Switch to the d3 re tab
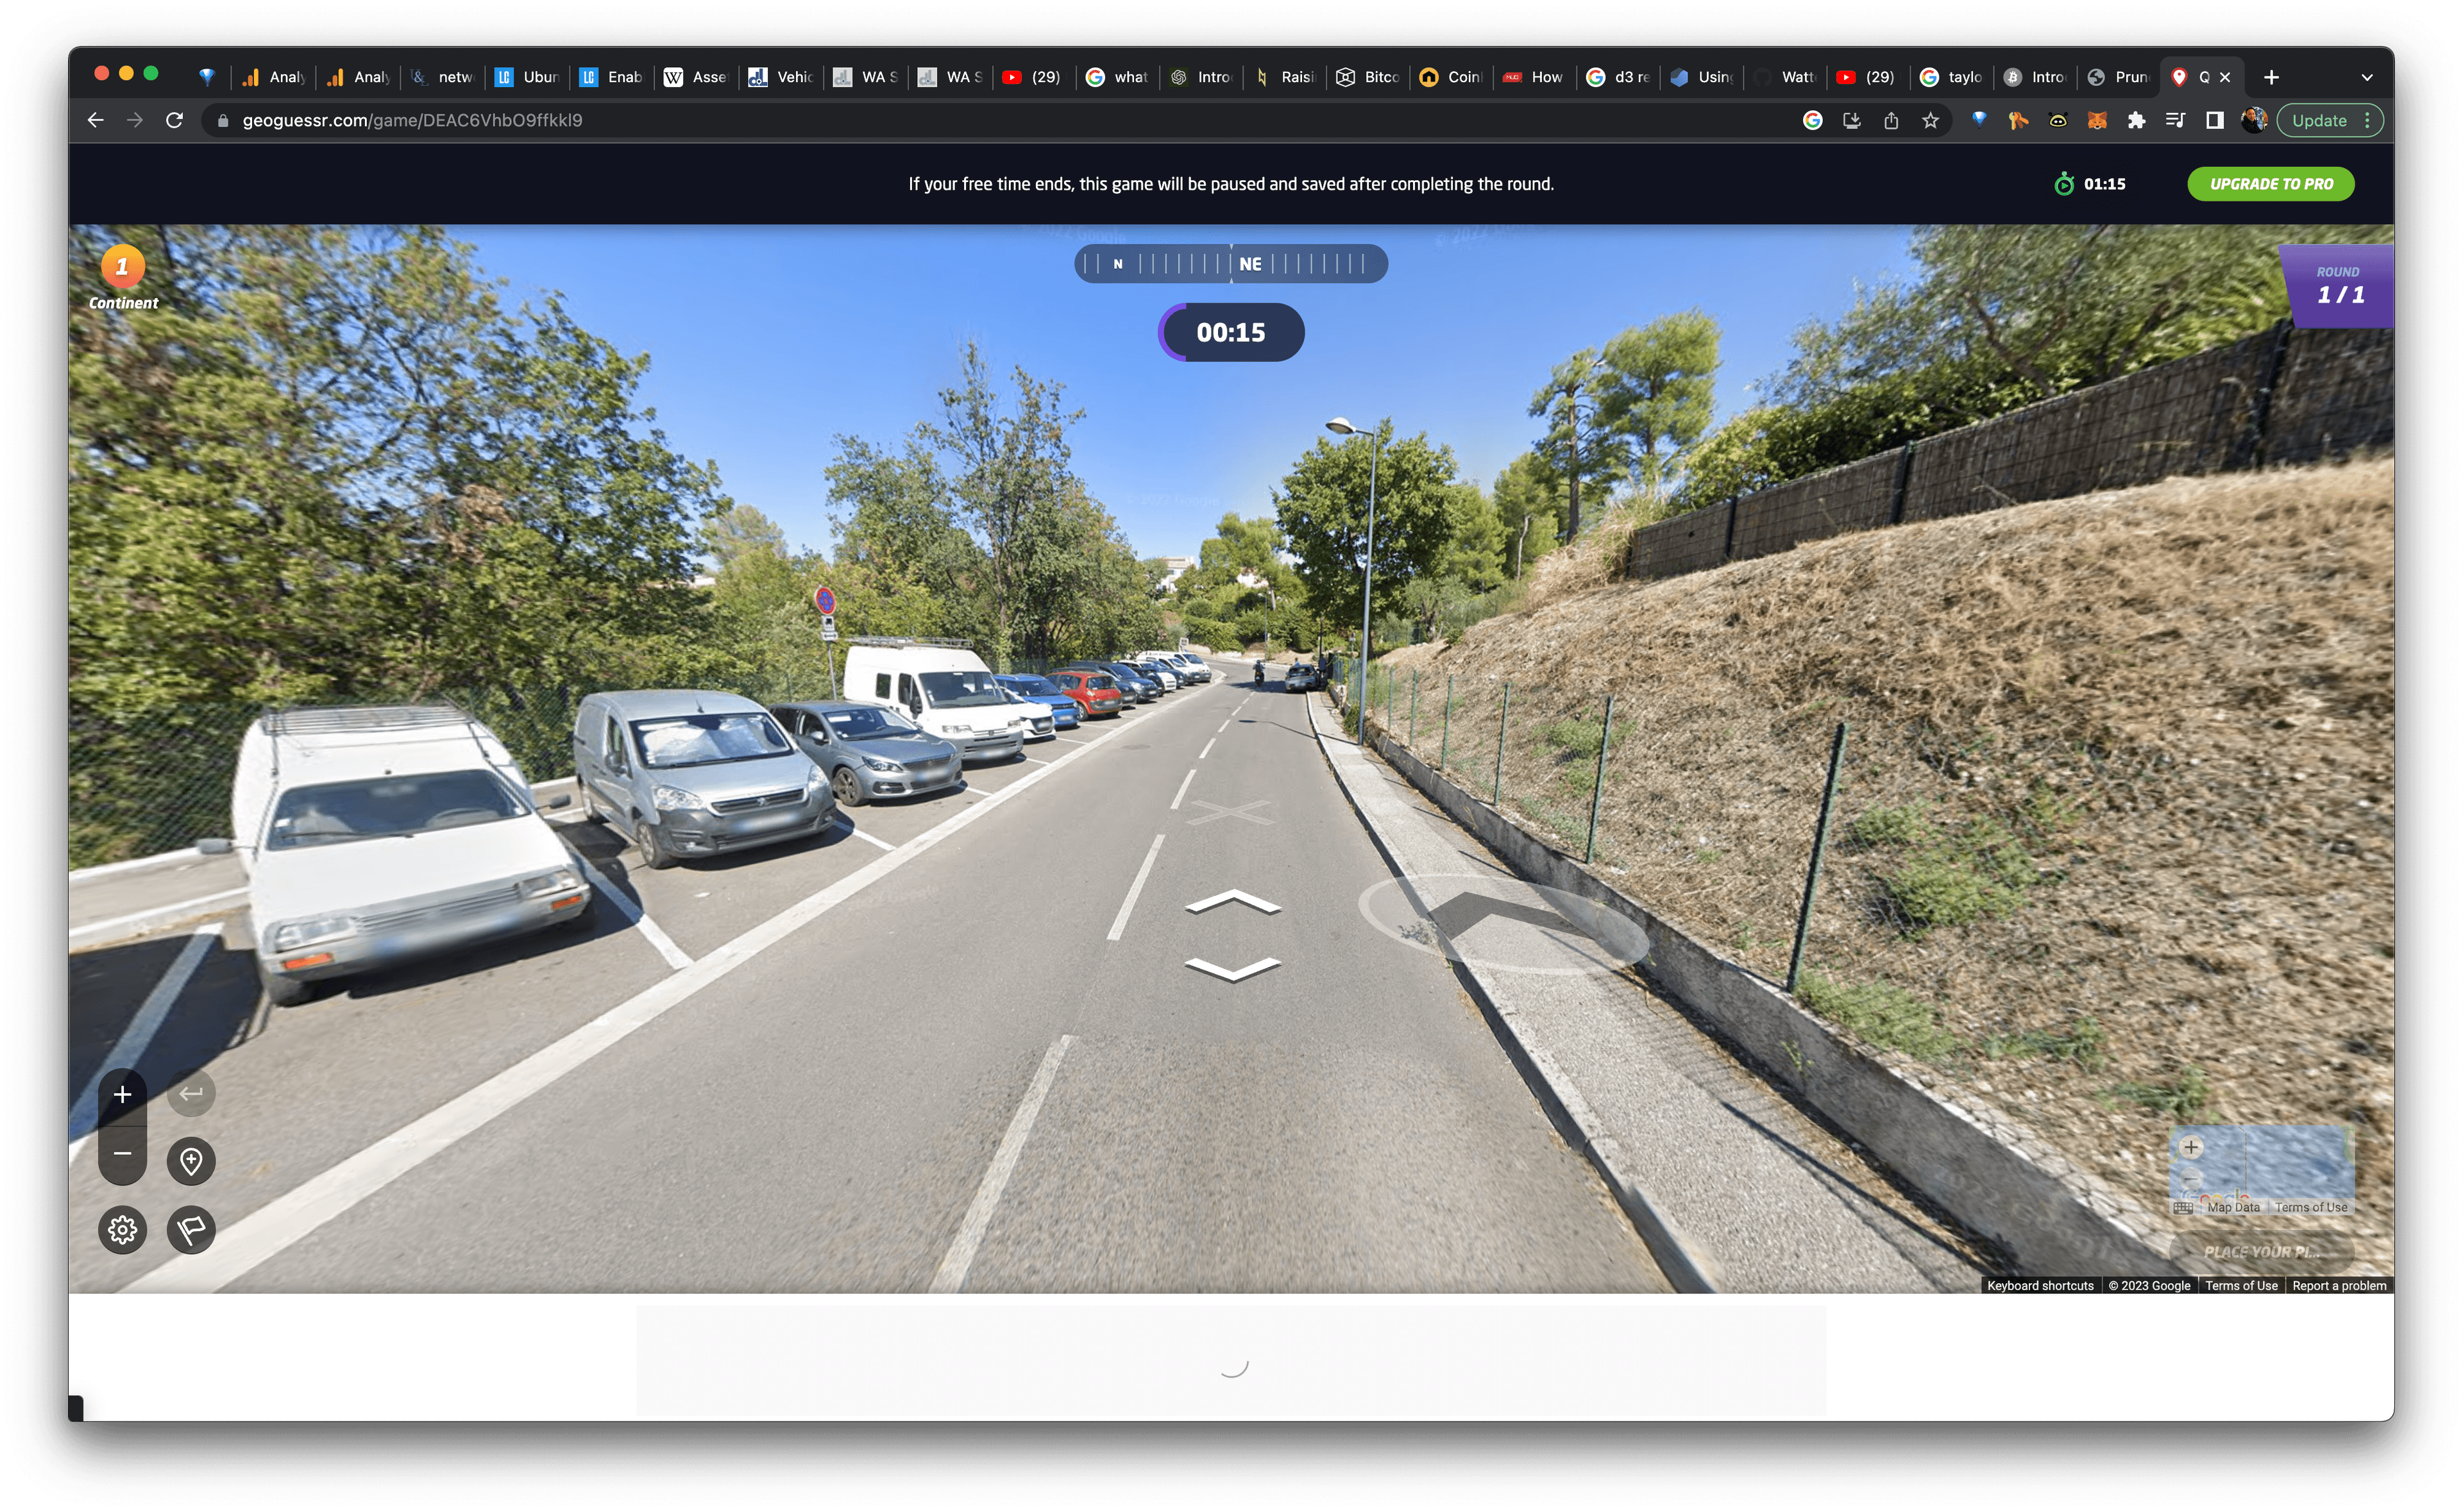Image resolution: width=2463 pixels, height=1512 pixels. coord(1619,77)
